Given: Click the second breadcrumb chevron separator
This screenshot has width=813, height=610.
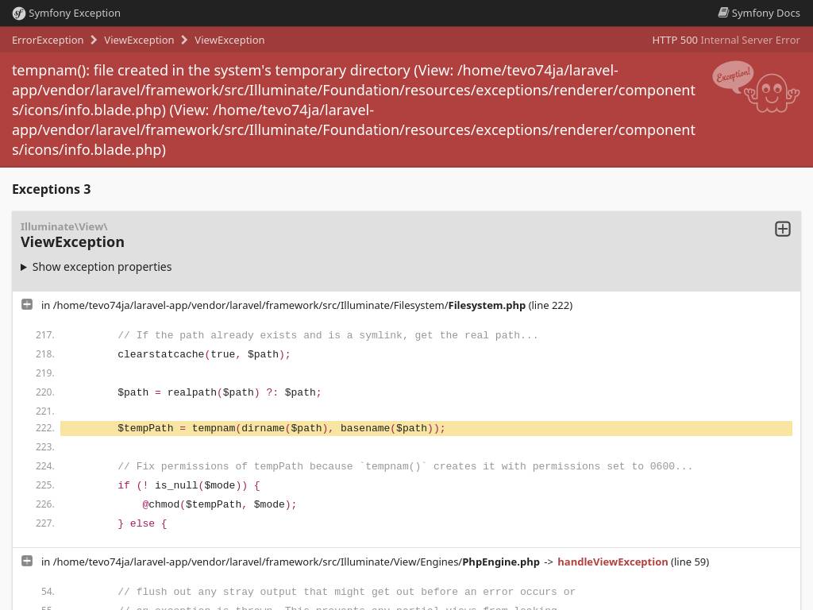Looking at the screenshot, I should [x=184, y=40].
